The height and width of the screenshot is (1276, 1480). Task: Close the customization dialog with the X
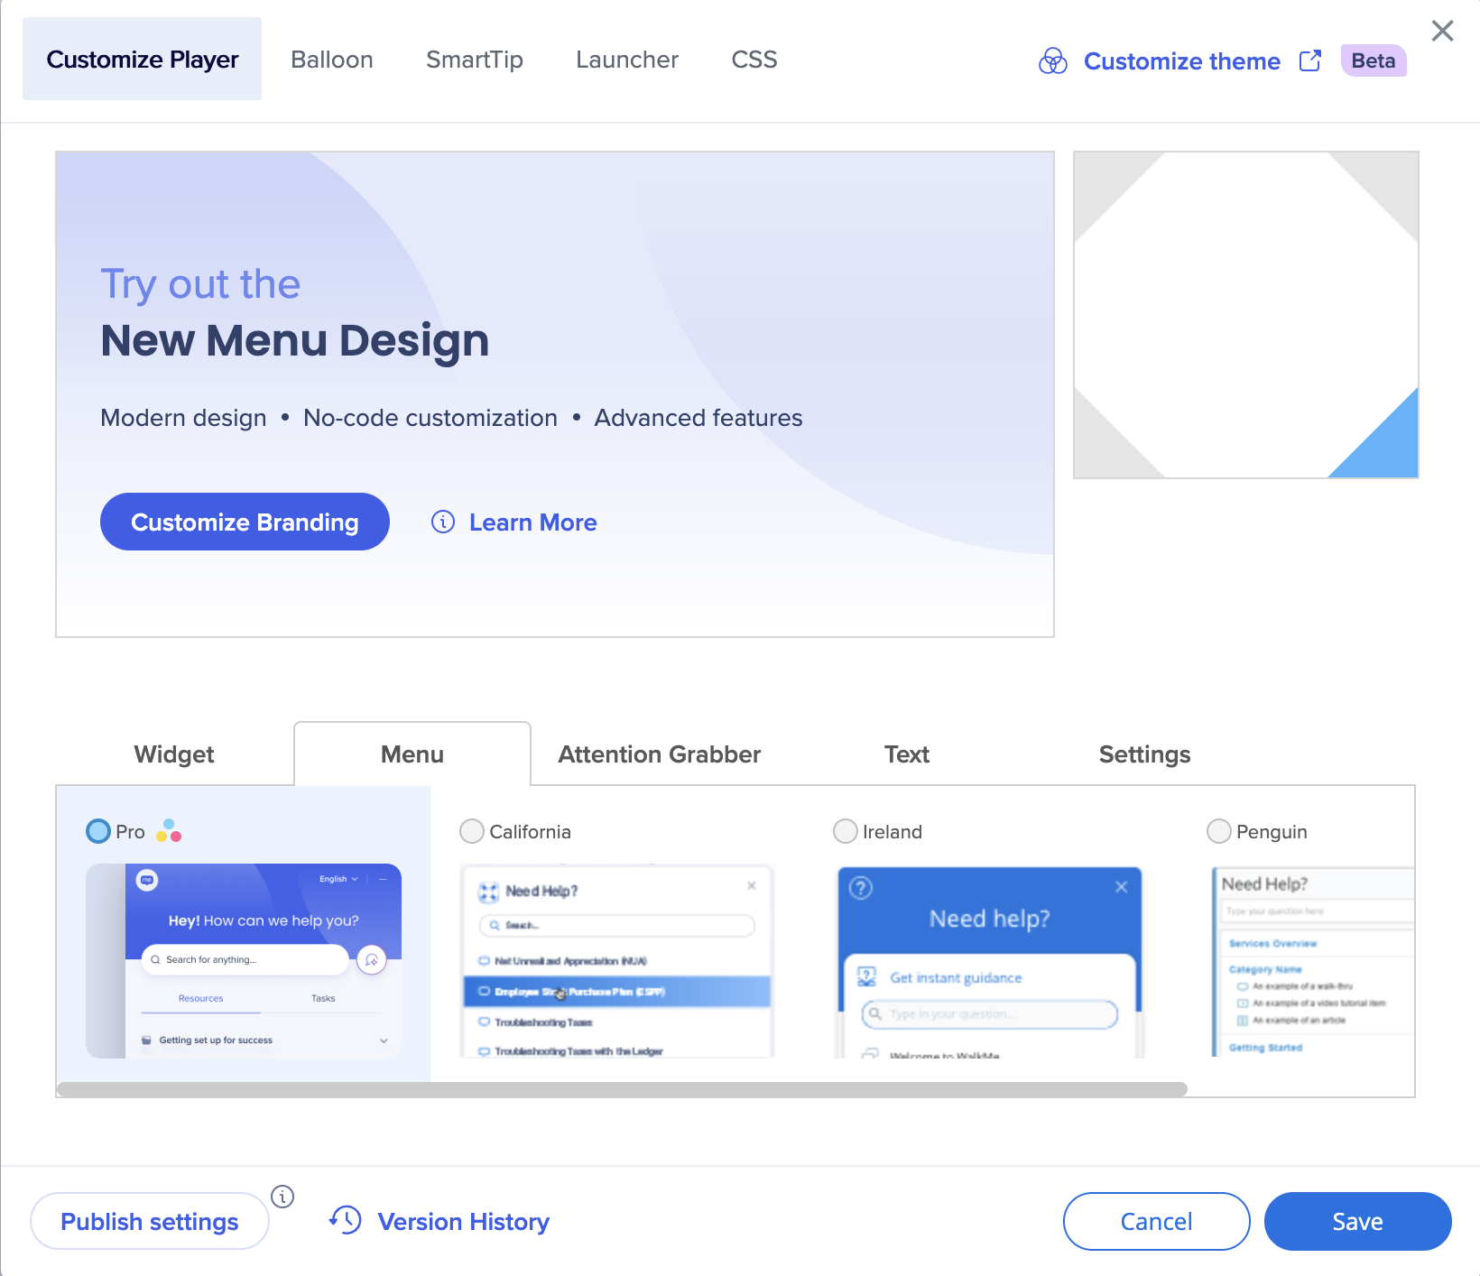click(x=1442, y=31)
